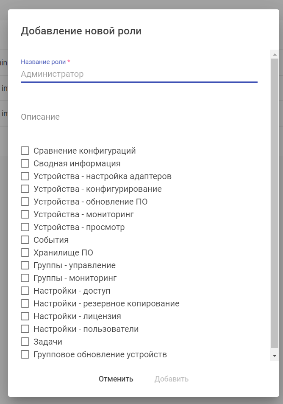
Task: Check the Задачи checkbox
Action: coord(25,342)
